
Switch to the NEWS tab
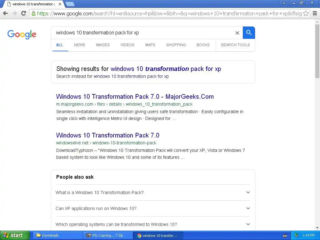pos(80,45)
